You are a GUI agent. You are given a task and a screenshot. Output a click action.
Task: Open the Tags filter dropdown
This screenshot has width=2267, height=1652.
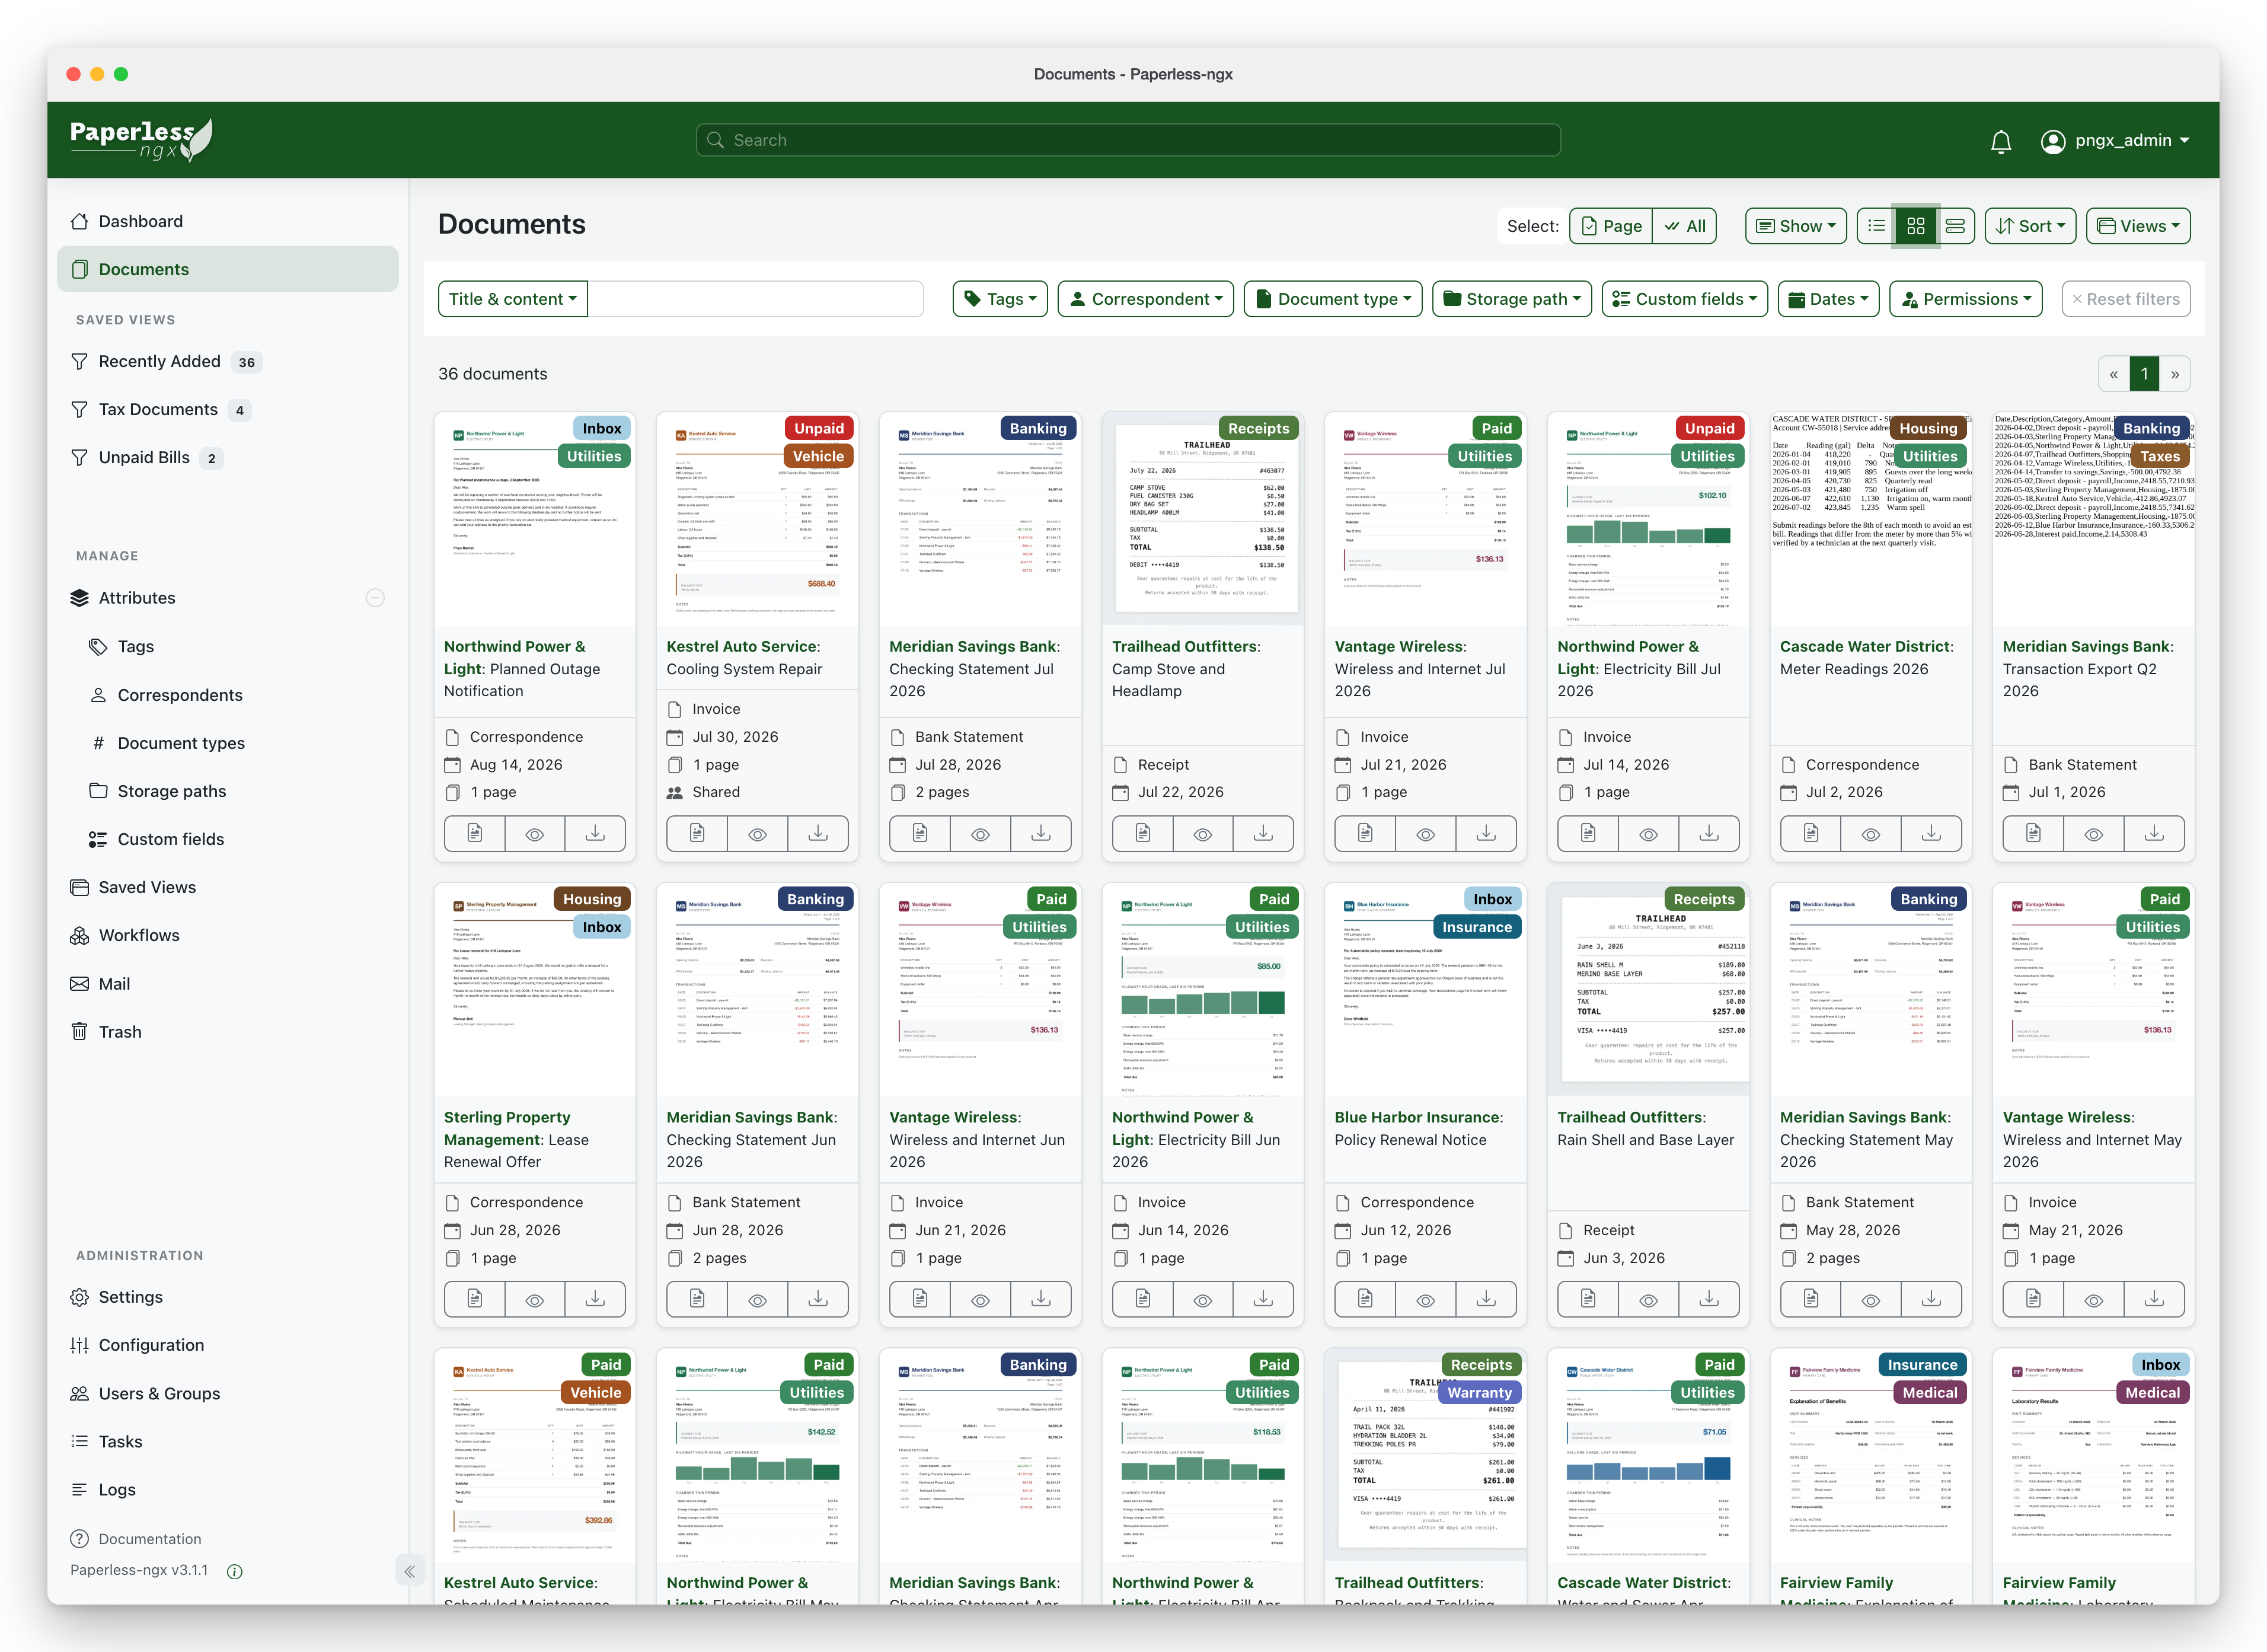click(x=1000, y=299)
